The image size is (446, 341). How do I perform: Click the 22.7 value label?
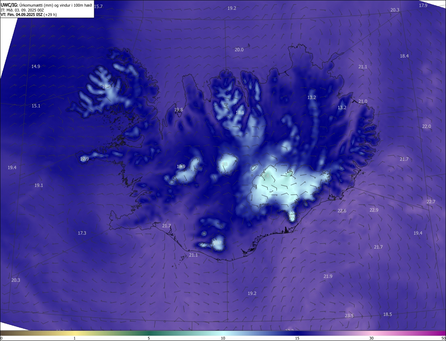tap(431, 202)
